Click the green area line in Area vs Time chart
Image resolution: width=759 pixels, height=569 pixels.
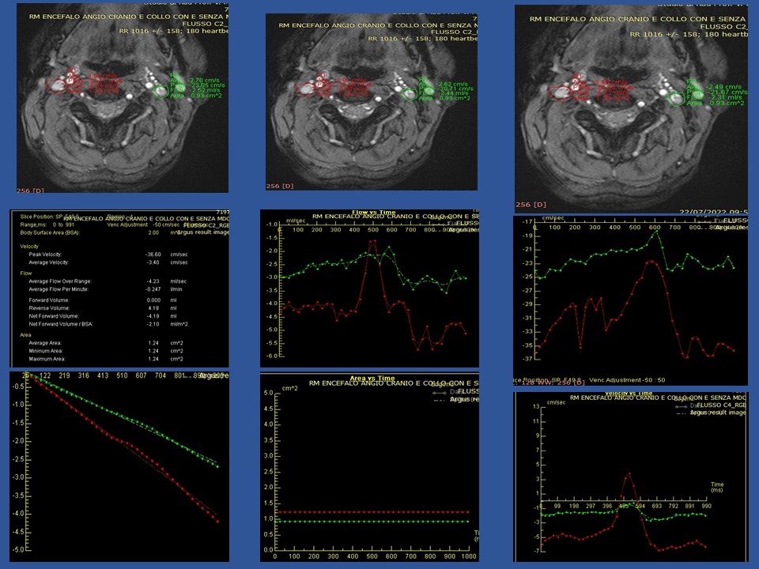(x=372, y=522)
